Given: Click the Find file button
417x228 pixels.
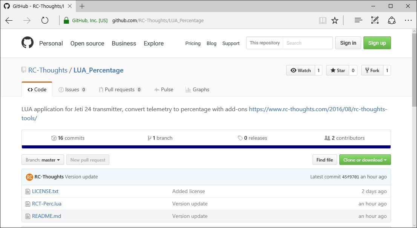Looking at the screenshot, I should (x=325, y=160).
